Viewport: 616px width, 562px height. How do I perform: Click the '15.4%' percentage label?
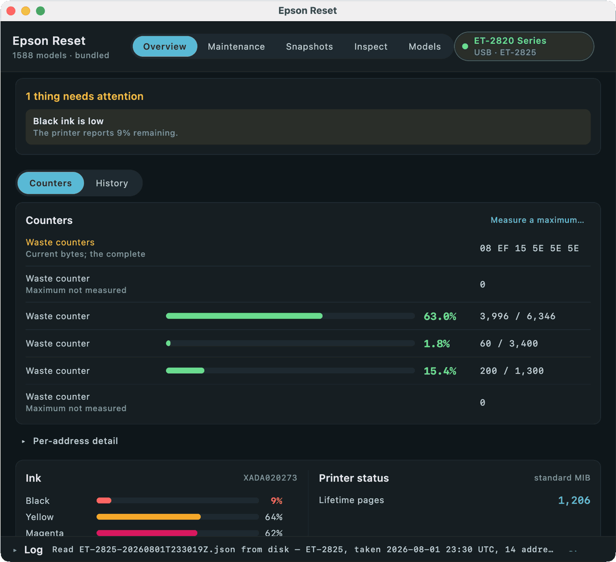(x=440, y=371)
